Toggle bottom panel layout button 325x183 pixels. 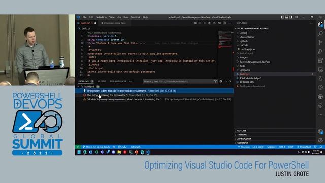click(x=286, y=17)
